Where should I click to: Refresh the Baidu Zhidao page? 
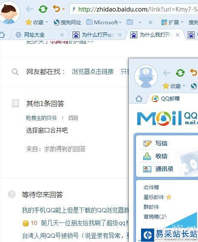click(43, 9)
